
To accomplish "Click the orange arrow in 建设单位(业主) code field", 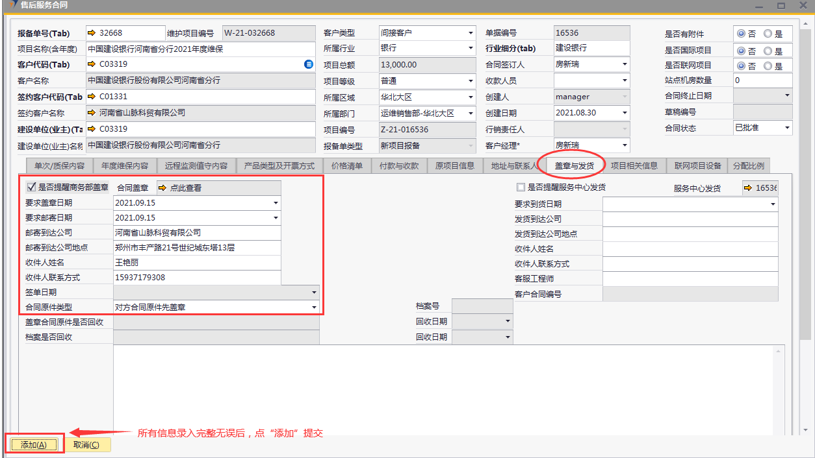I will pyautogui.click(x=92, y=129).
